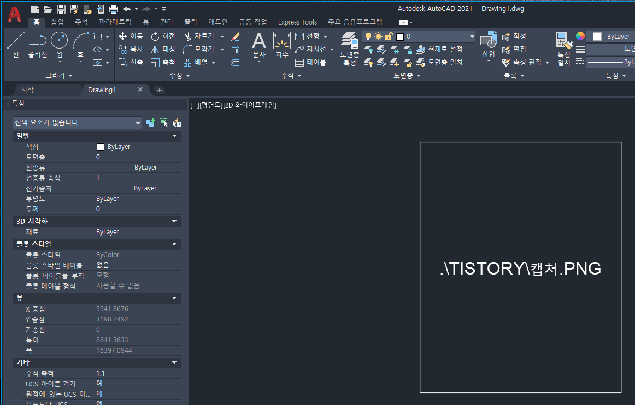This screenshot has width=635, height=405.
Task: Click the Erase tool icon
Action: [x=236, y=37]
